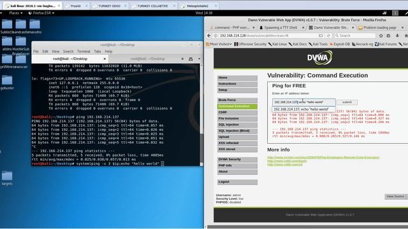
Task: Switch to command - PHP exec browser tab
Action: click(x=232, y=27)
